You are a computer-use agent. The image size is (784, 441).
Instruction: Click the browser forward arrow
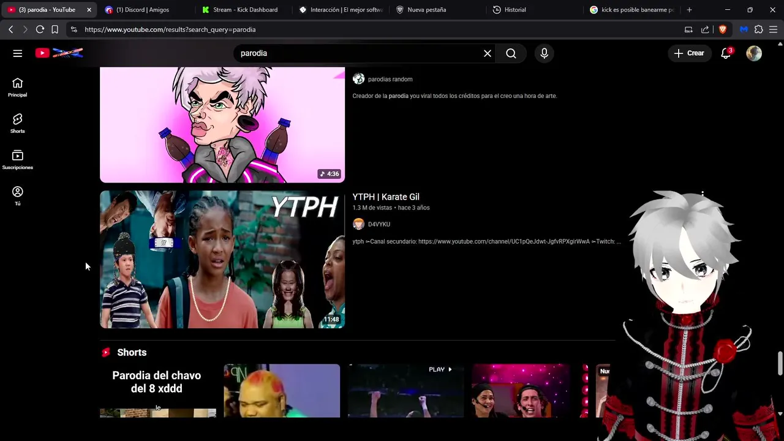(x=25, y=29)
